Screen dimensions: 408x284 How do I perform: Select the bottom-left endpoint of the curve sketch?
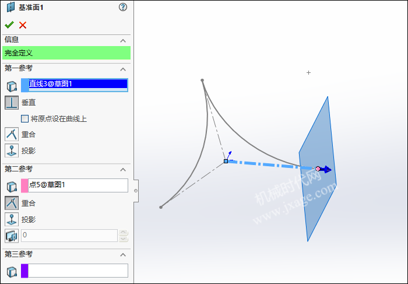161,207
